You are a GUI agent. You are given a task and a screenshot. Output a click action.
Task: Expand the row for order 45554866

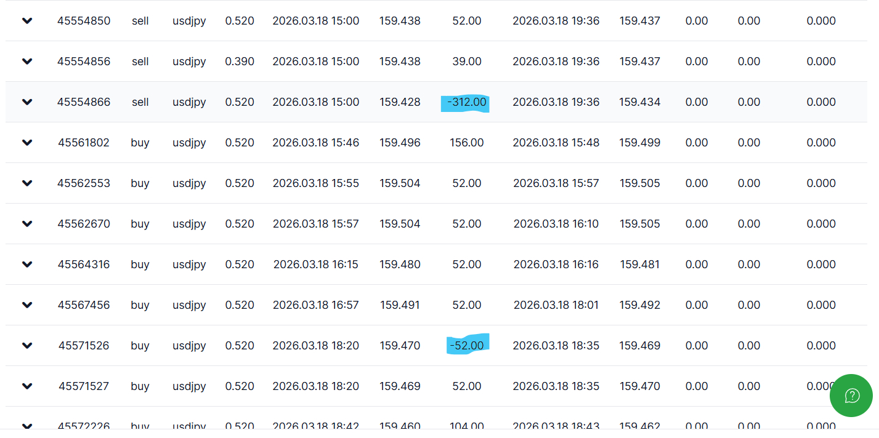point(27,102)
